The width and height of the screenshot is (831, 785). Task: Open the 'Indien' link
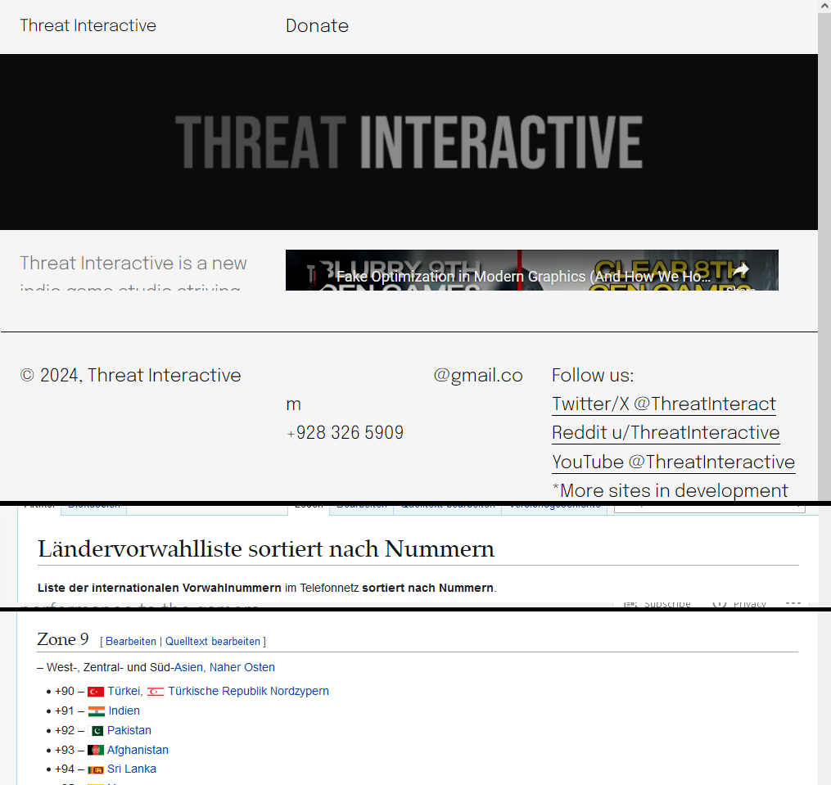[124, 711]
